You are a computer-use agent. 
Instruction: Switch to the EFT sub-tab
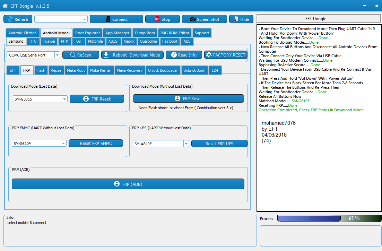click(x=13, y=70)
